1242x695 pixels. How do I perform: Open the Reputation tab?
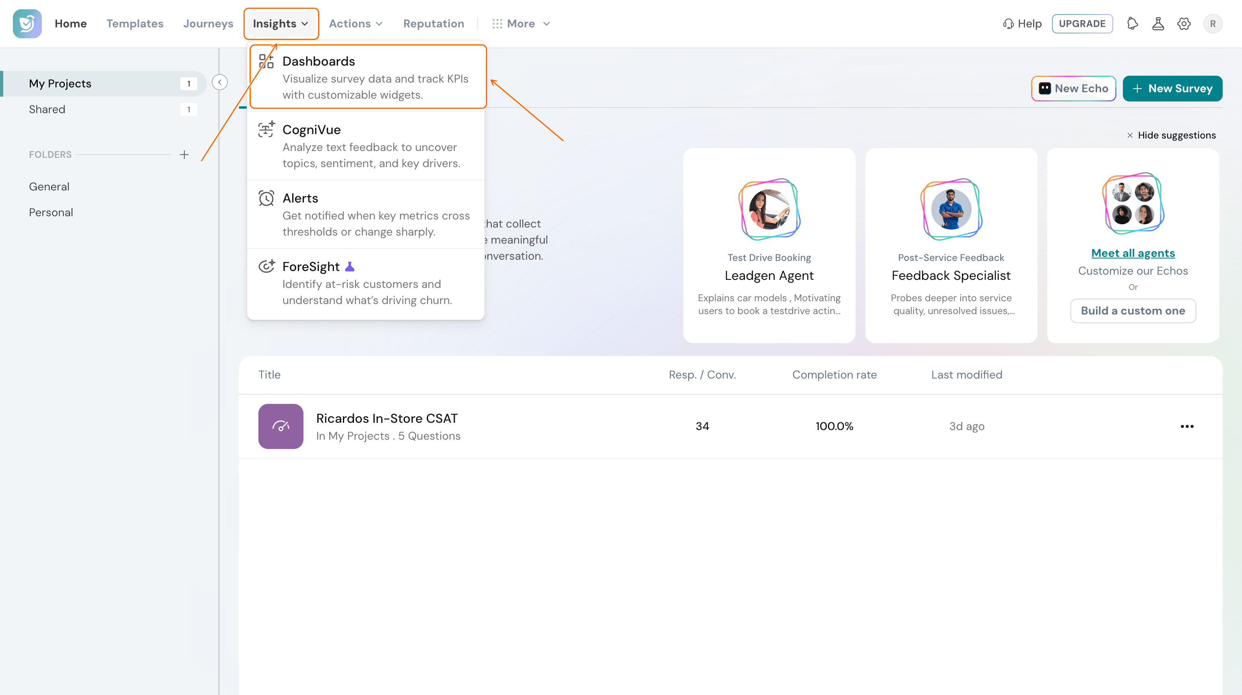pyautogui.click(x=433, y=24)
